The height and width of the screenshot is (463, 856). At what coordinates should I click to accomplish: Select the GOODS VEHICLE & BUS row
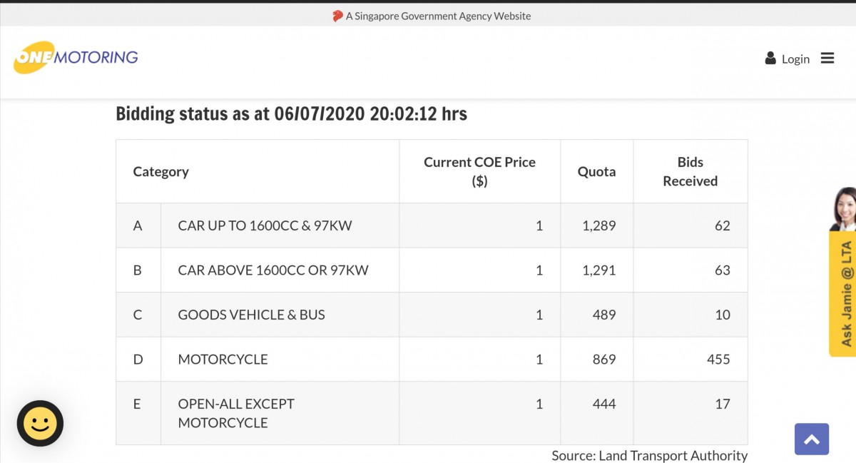click(x=432, y=315)
